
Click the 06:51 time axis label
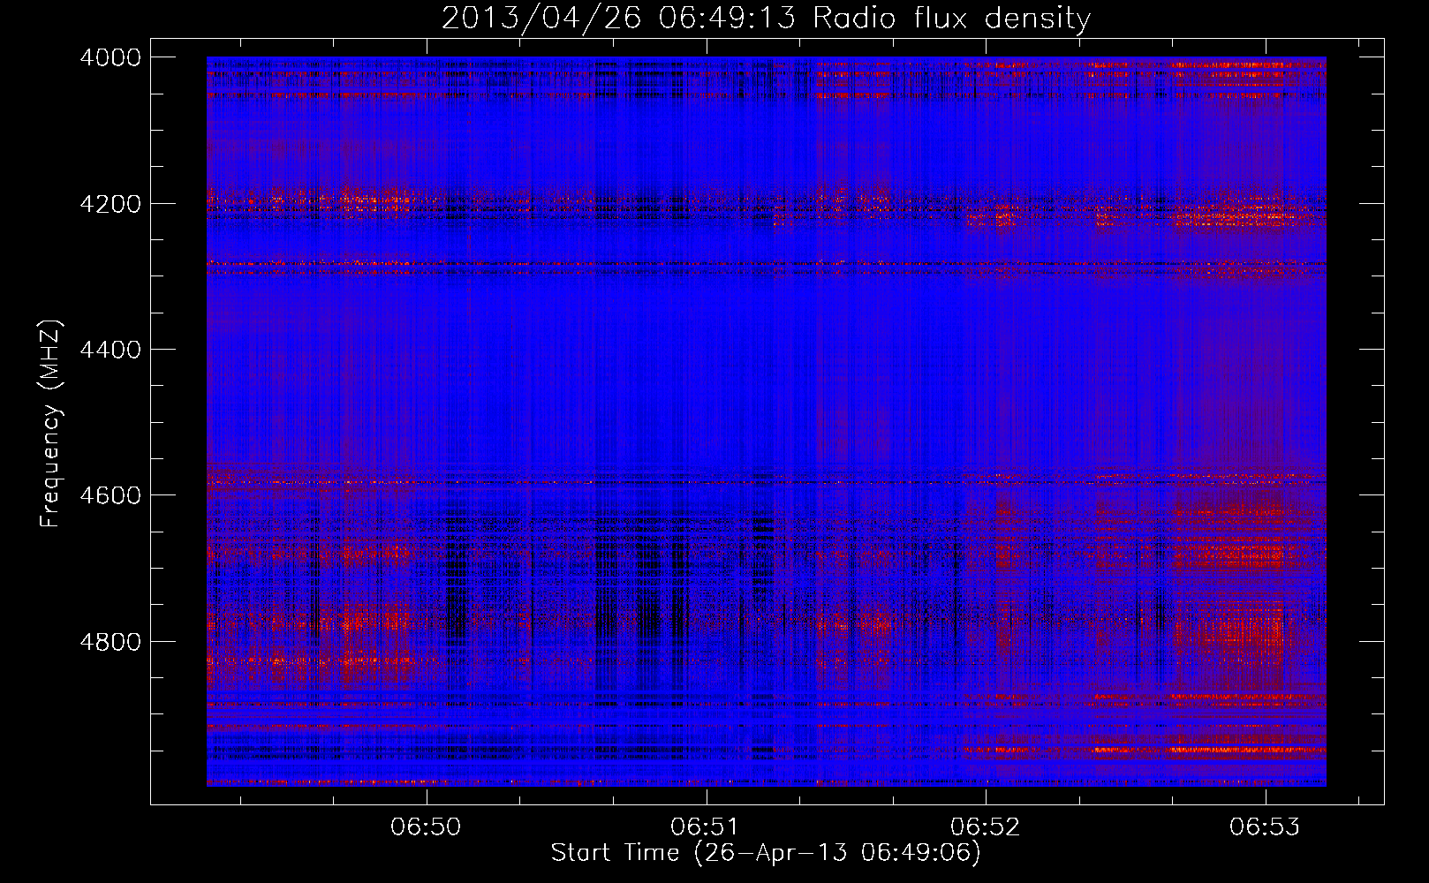706,827
